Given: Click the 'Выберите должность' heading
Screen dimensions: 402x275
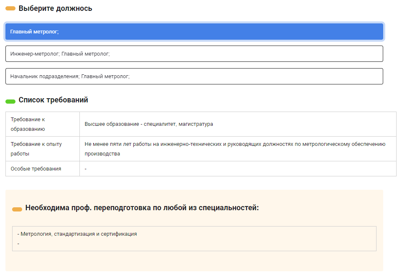Looking at the screenshot, I should 55,8.
